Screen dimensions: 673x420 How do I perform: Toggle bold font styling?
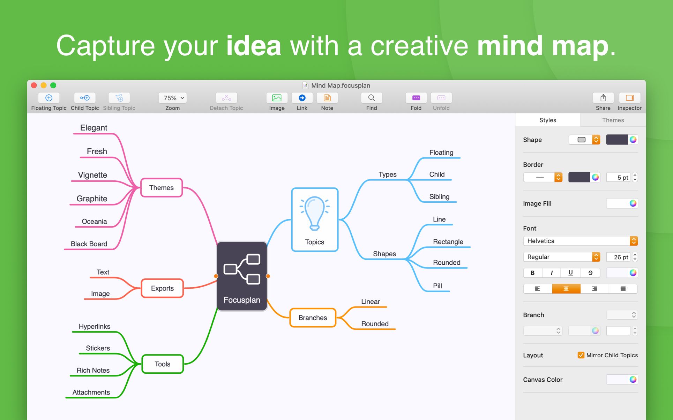(x=532, y=273)
